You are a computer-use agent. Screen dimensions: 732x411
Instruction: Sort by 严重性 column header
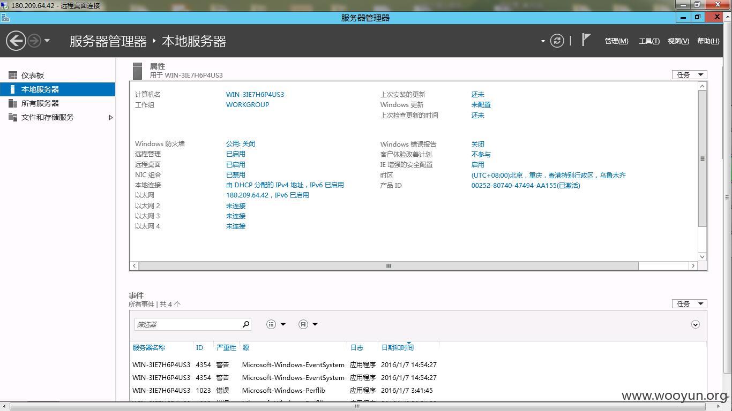point(226,347)
